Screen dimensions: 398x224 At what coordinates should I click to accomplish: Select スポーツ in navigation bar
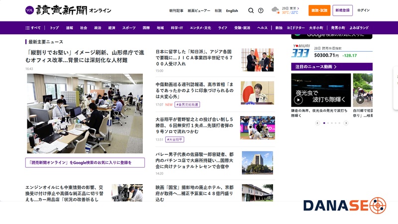pyautogui.click(x=129, y=28)
